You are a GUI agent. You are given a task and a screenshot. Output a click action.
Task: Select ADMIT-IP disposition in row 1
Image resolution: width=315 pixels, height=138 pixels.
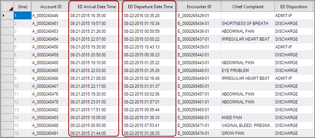[x=294, y=16]
